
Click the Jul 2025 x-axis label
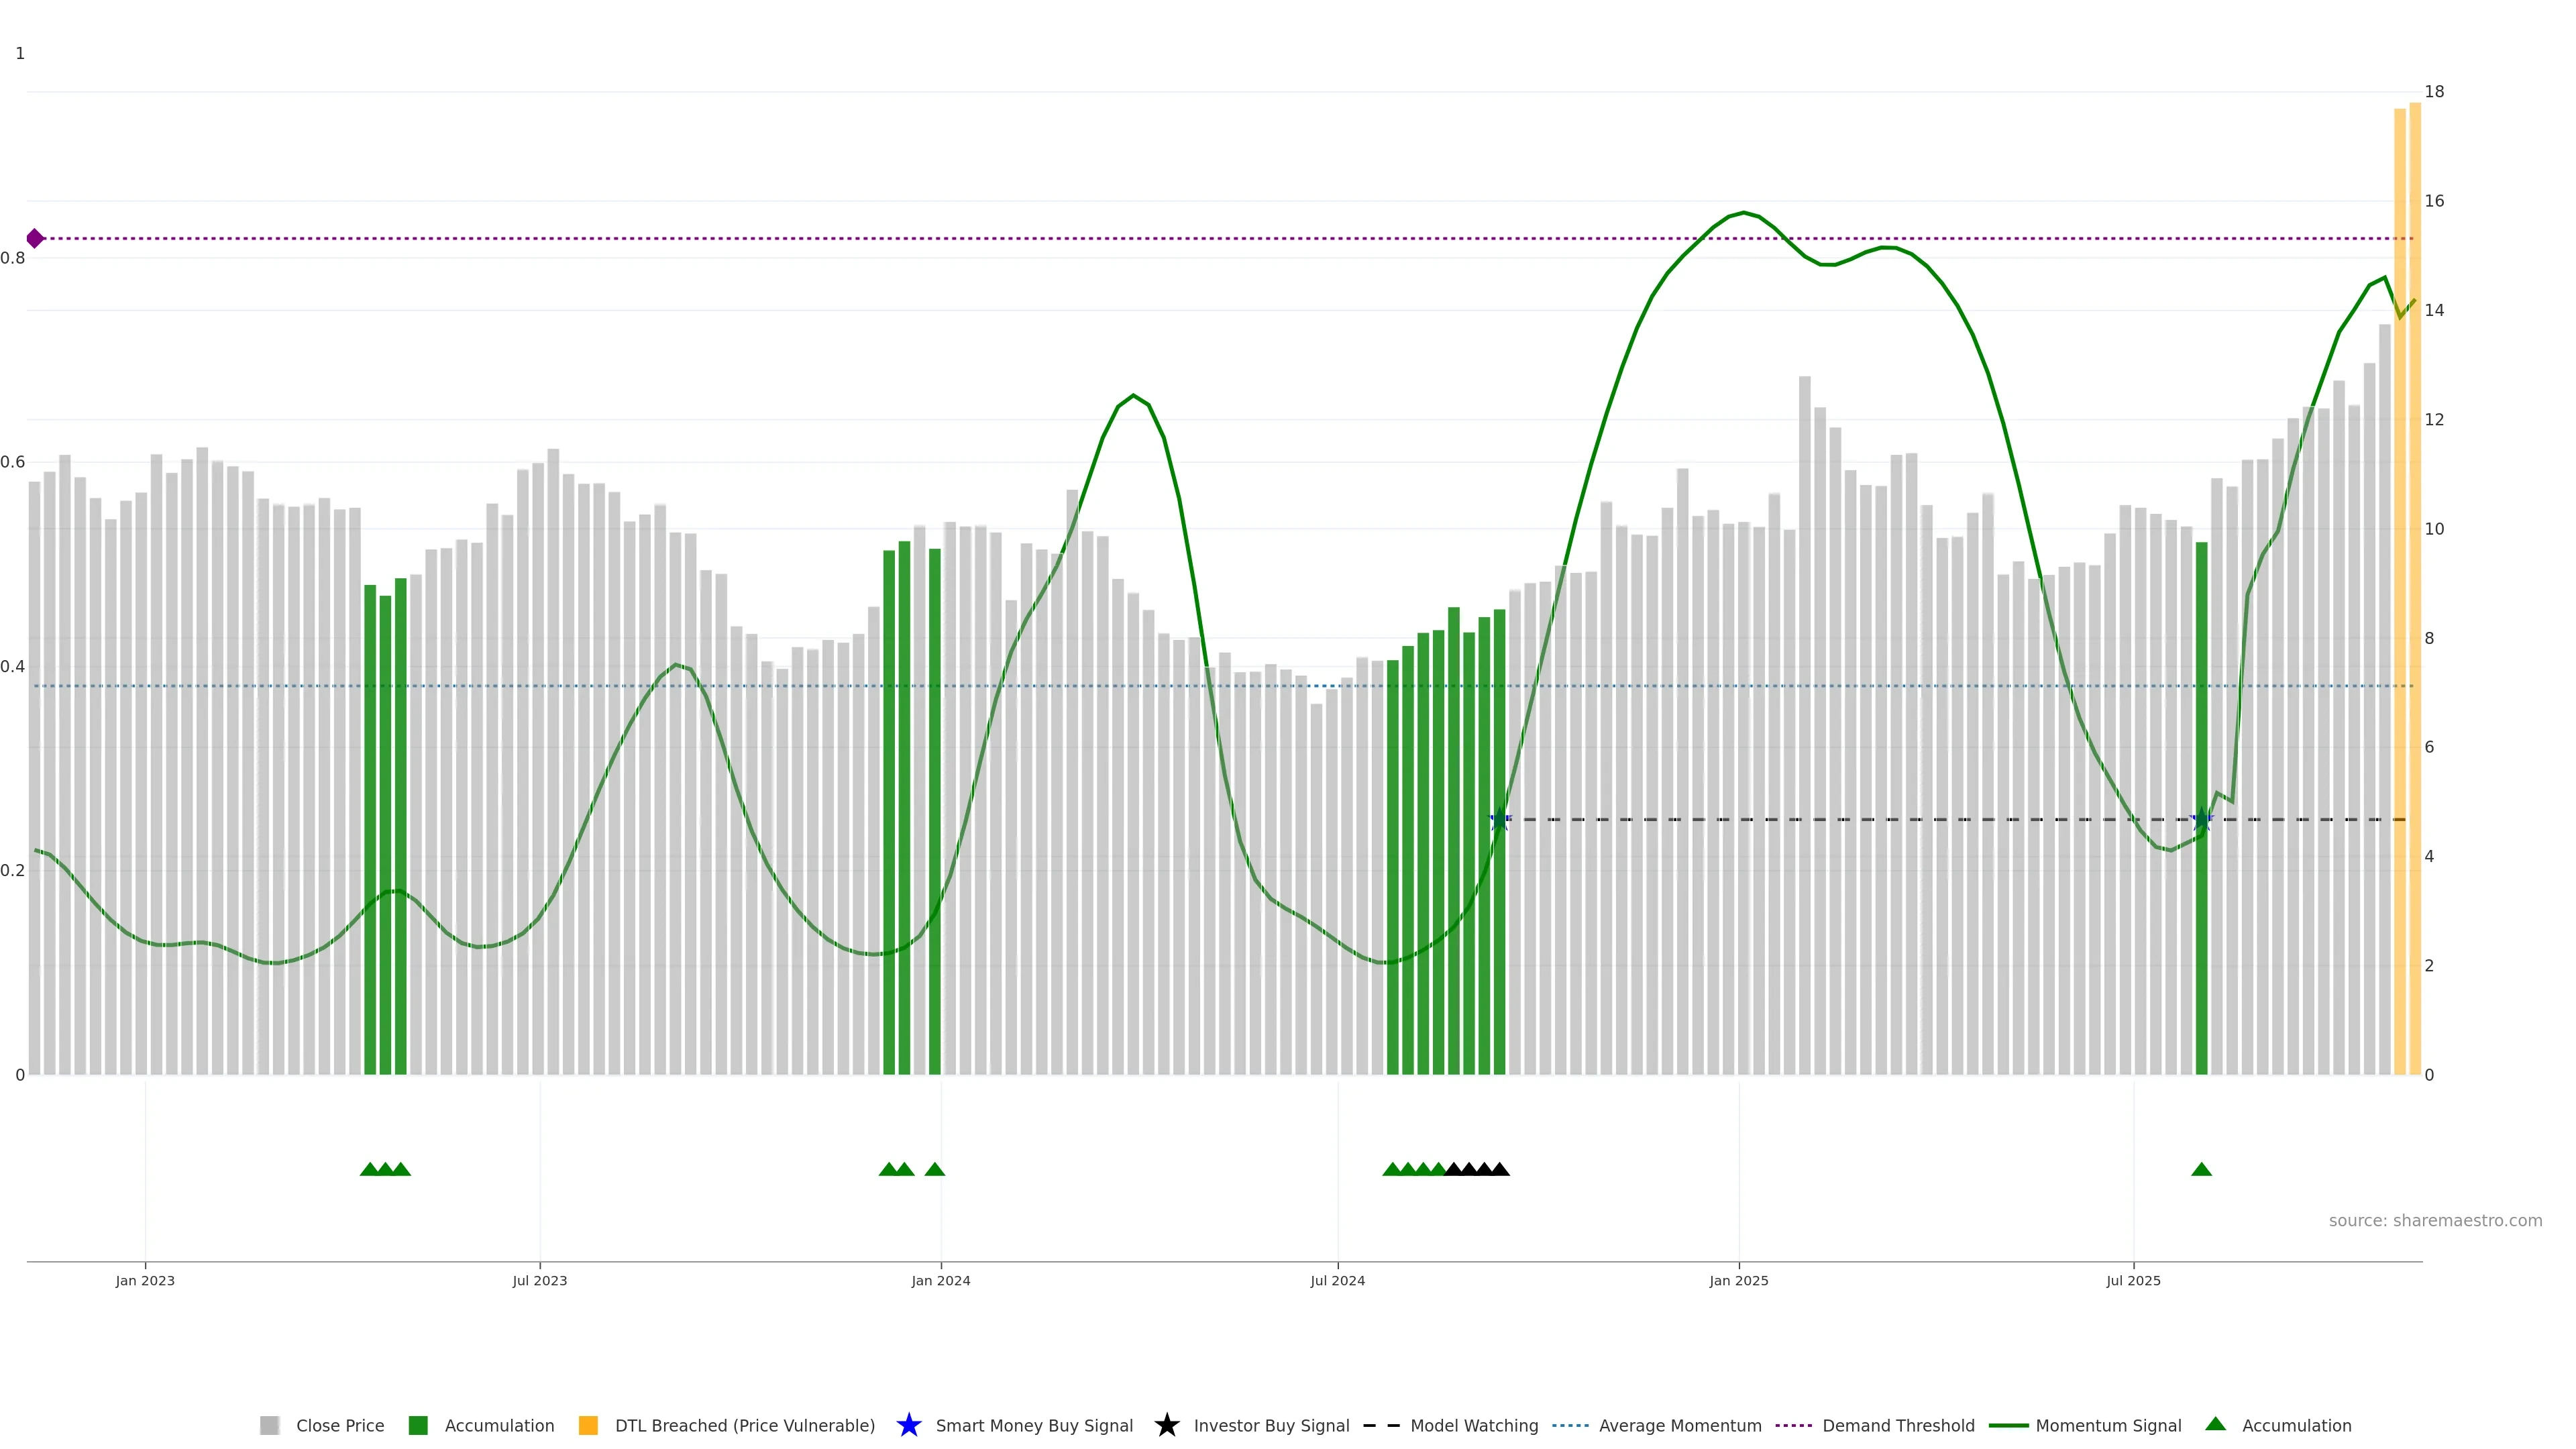(2133, 1280)
